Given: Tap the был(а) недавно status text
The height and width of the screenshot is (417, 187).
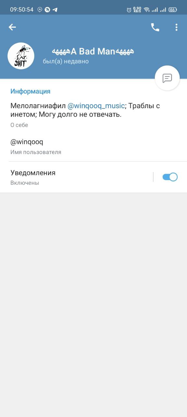Looking at the screenshot, I should (66, 61).
